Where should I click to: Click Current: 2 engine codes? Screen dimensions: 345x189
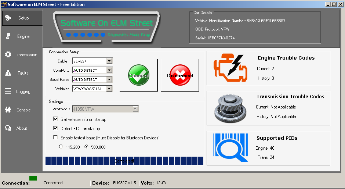[x=265, y=69]
